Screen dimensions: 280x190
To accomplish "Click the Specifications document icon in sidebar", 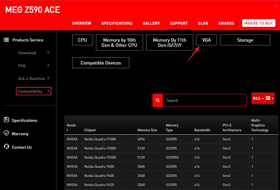I will (6, 120).
